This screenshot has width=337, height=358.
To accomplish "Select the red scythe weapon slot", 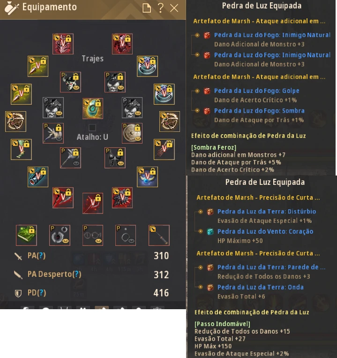I will [63, 198].
